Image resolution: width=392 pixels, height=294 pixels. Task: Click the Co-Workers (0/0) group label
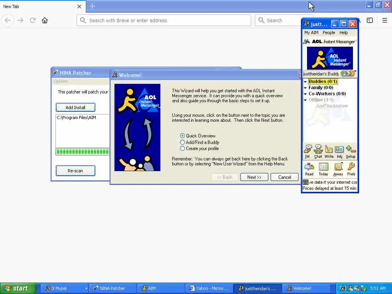(x=327, y=94)
